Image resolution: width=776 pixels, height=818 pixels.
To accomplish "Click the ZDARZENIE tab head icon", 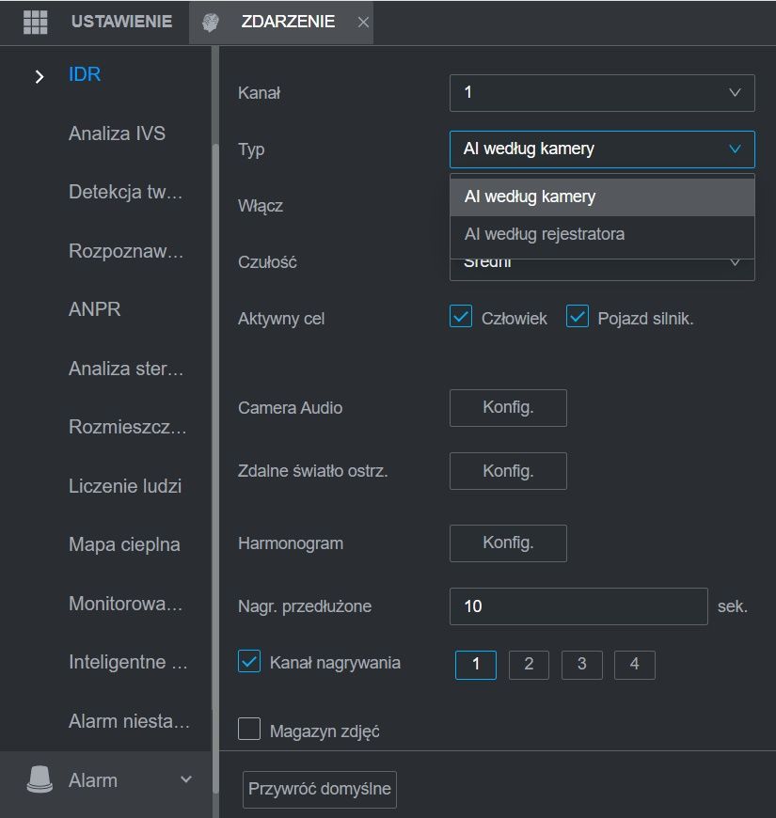I will pos(211,22).
